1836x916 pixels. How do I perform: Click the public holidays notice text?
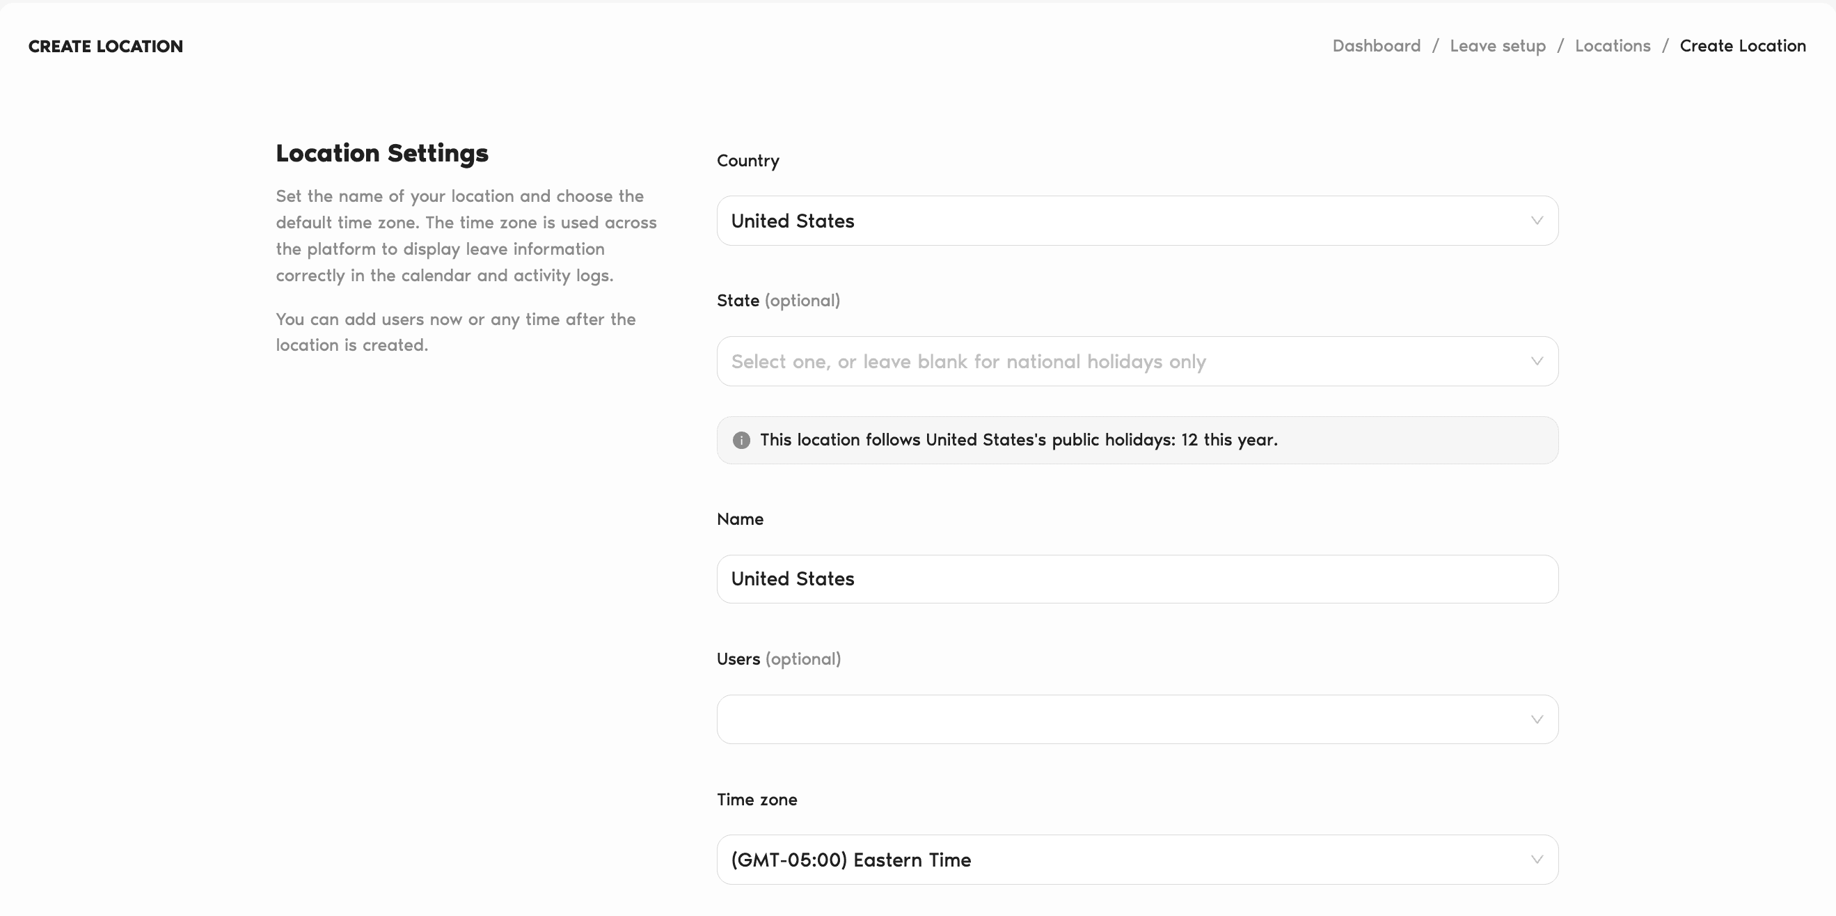1018,440
